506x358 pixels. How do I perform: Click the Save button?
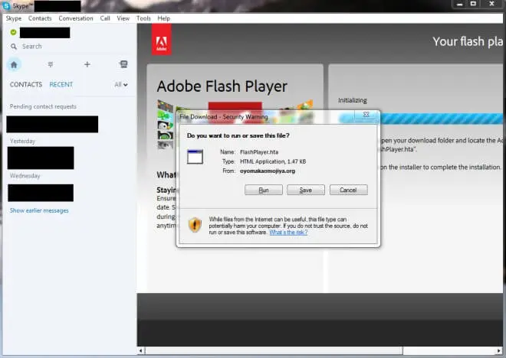306,190
